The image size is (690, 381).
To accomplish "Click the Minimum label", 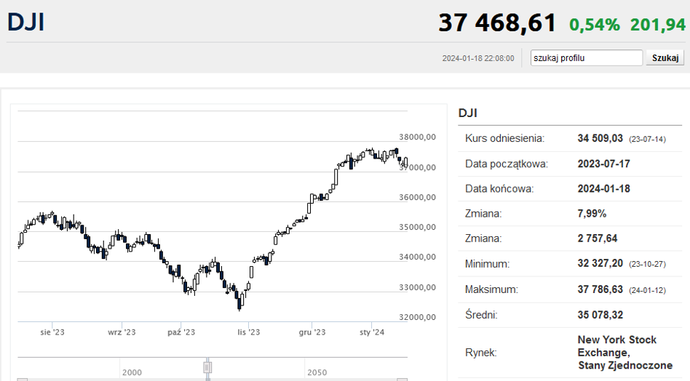I will pos(487,264).
